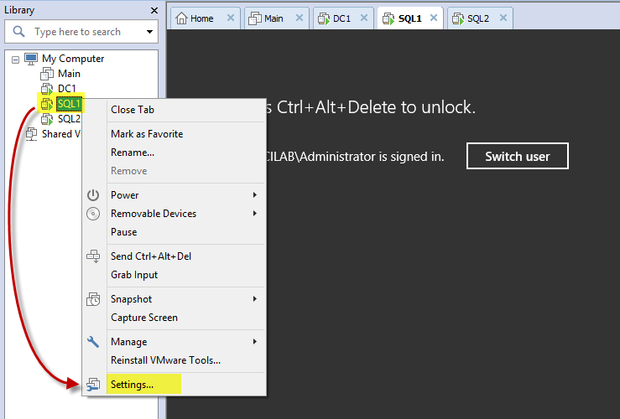Click the SQL1 tab VM icon
The height and width of the screenshot is (419, 620).
388,18
